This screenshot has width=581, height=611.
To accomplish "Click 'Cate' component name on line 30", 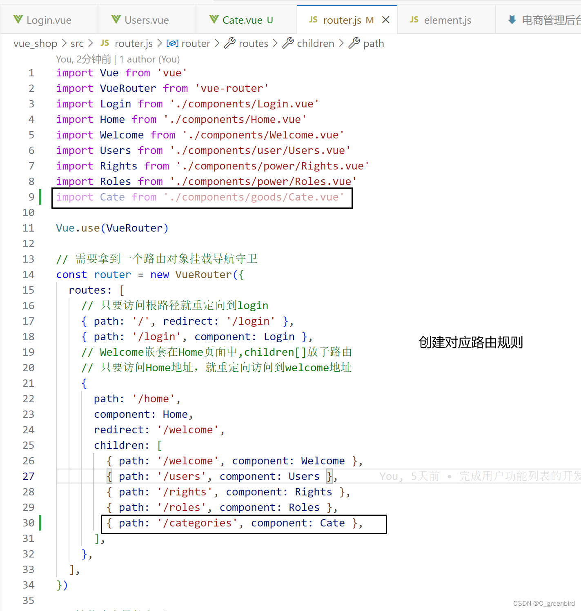I will point(332,523).
